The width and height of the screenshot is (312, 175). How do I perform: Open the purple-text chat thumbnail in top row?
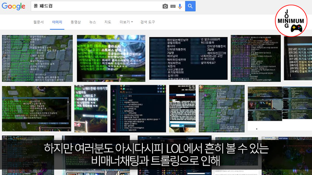coord(255,58)
